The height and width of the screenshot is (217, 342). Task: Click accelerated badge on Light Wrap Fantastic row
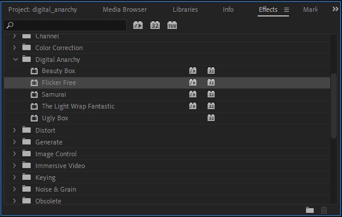tap(193, 106)
